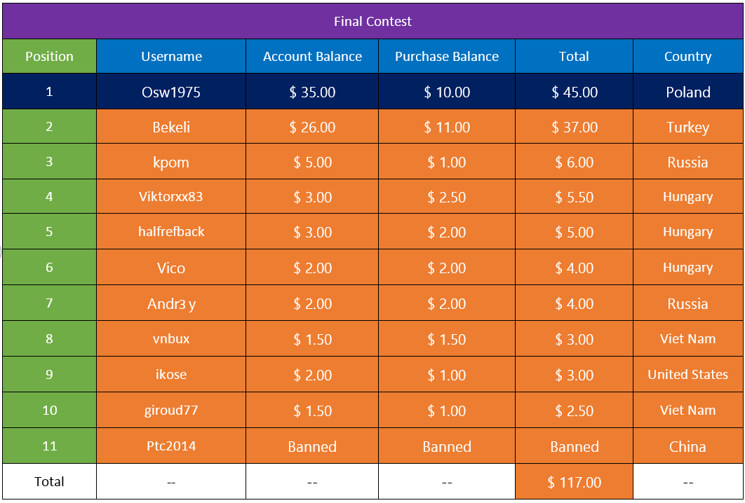Select the vnbux username cell
745x503 pixels.
[171, 339]
